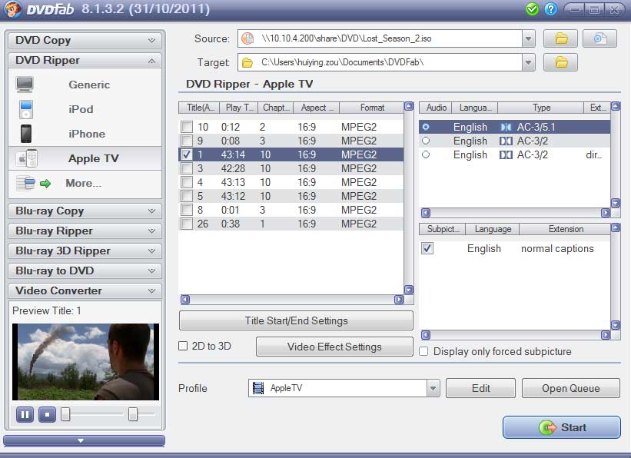
Task: Expand the Blu-ray Ripper section
Action: (85, 231)
